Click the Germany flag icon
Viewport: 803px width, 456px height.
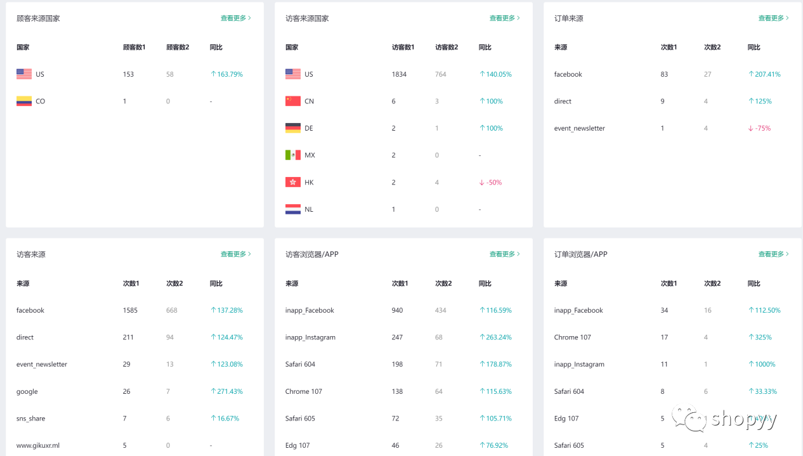point(293,128)
